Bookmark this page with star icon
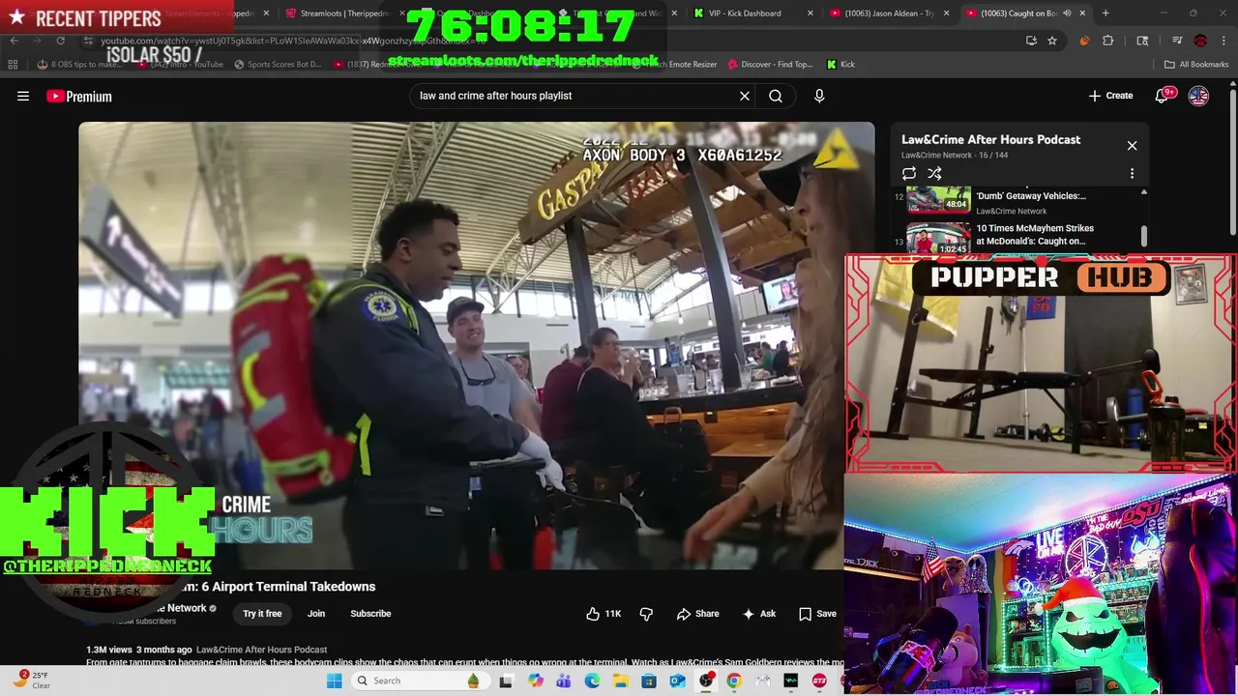Viewport: 1238px width, 696px height. (1052, 41)
